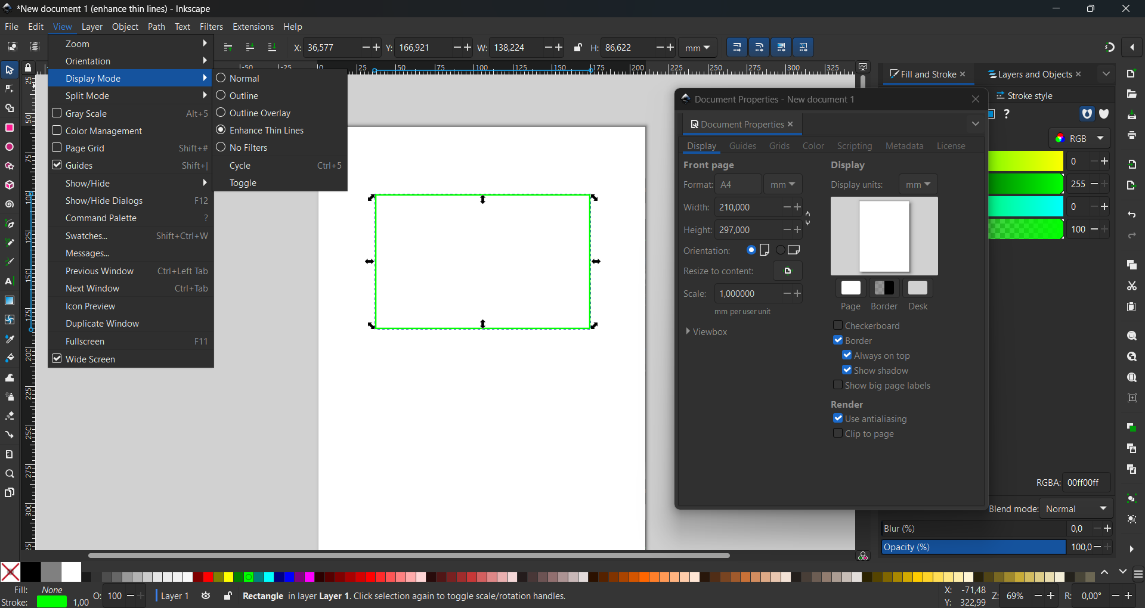Open the toolbar units mm dropdown
This screenshot has width=1145, height=608.
pos(698,48)
